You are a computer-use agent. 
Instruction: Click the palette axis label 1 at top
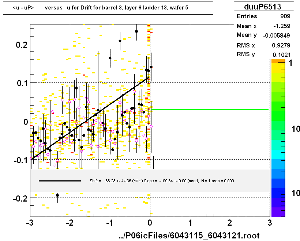tap(290, 63)
